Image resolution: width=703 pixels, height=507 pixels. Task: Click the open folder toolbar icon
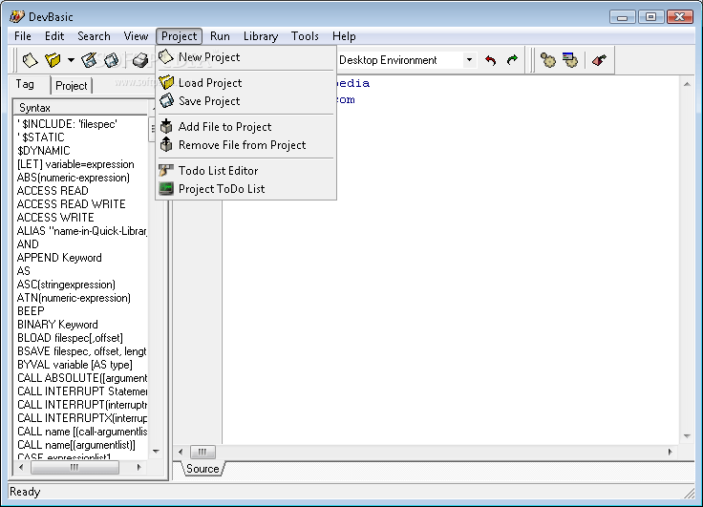click(x=53, y=60)
